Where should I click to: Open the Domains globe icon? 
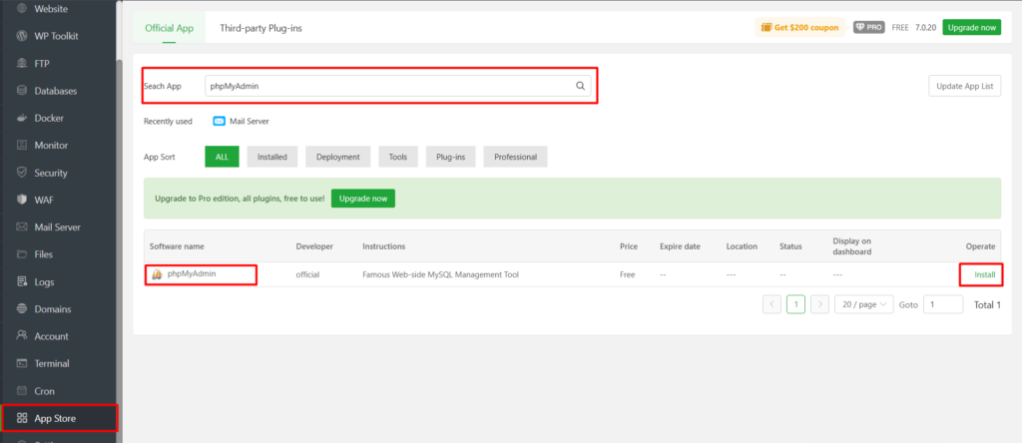point(22,308)
